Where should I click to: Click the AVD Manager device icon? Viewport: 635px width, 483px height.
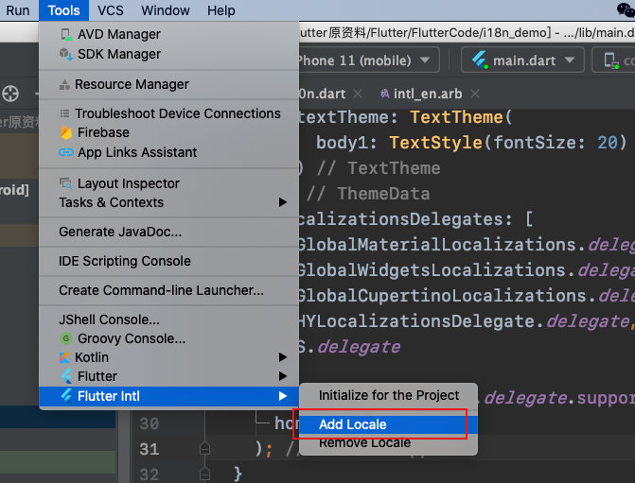66,34
